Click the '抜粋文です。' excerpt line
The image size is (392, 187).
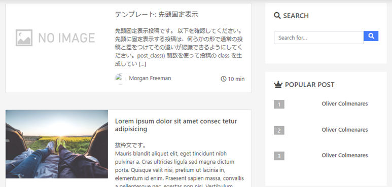pyautogui.click(x=131, y=145)
